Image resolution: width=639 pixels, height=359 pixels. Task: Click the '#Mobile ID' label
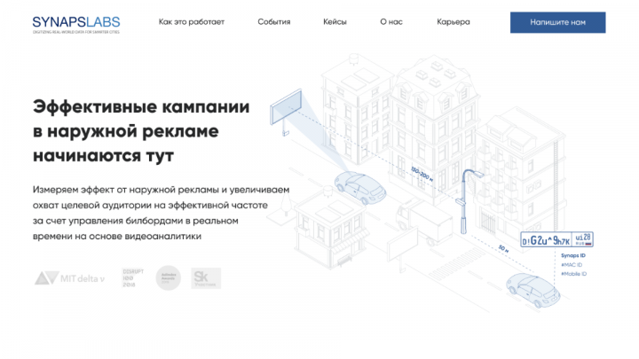(574, 274)
